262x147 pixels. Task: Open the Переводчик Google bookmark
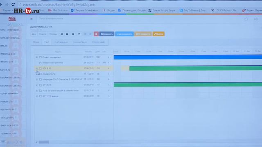tap(132, 10)
